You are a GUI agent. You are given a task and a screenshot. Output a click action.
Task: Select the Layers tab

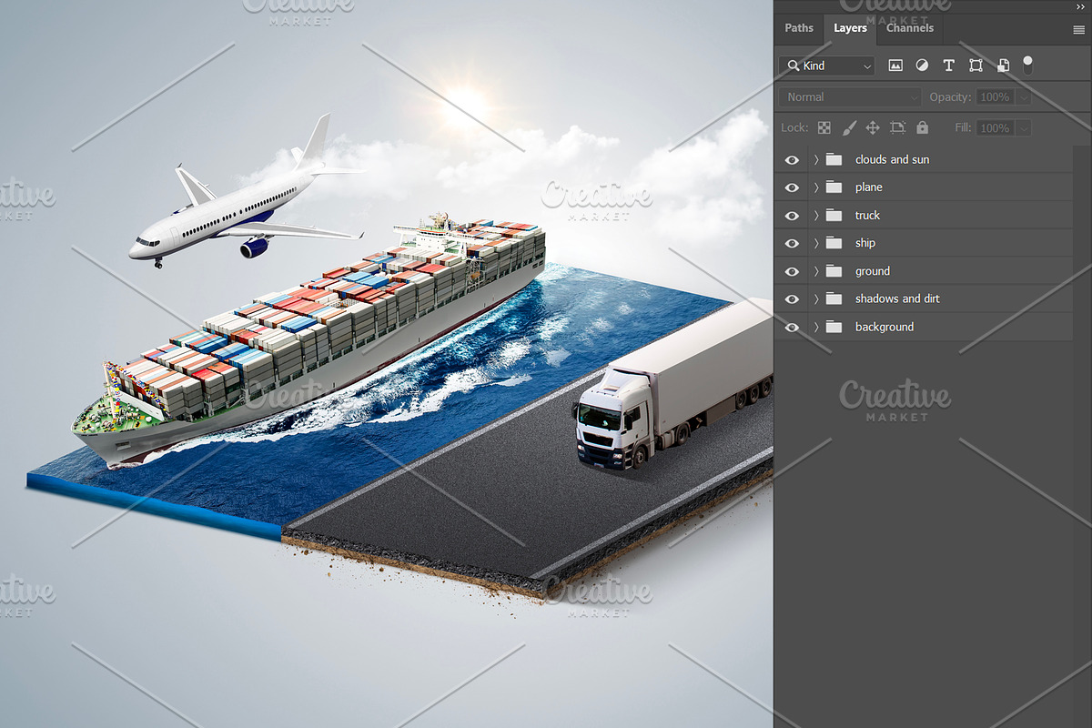click(x=850, y=28)
